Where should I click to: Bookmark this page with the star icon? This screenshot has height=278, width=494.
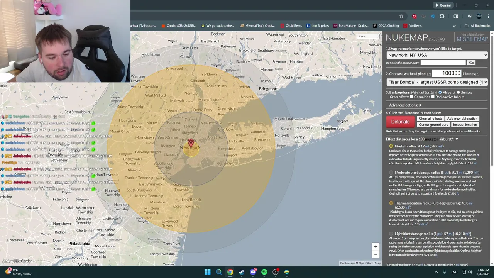click(401, 16)
